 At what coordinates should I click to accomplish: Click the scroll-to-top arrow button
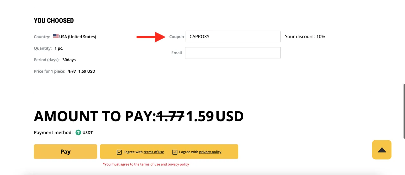coord(382,150)
